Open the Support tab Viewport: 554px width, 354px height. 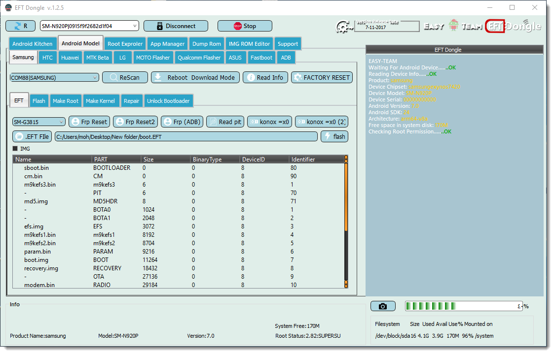tap(288, 44)
